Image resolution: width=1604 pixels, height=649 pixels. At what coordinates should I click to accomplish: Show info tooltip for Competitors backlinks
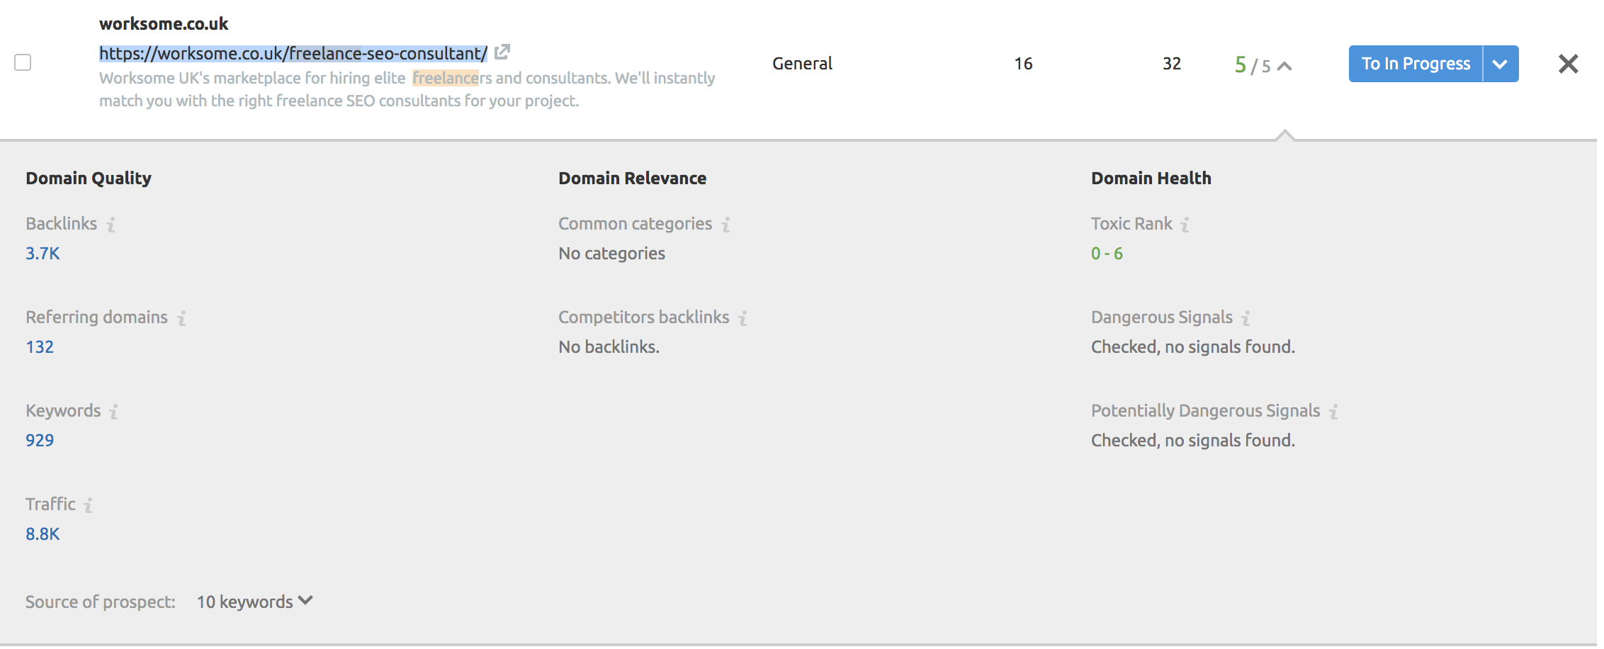click(x=743, y=318)
